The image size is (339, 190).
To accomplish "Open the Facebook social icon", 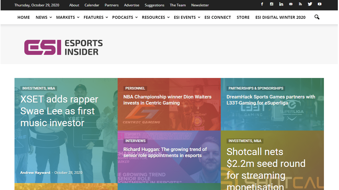I will 262,4.
